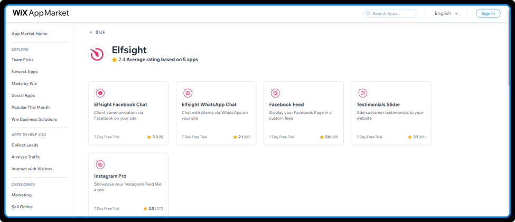Open App Market Home
Viewport: 515px width, 222px height.
30,33
